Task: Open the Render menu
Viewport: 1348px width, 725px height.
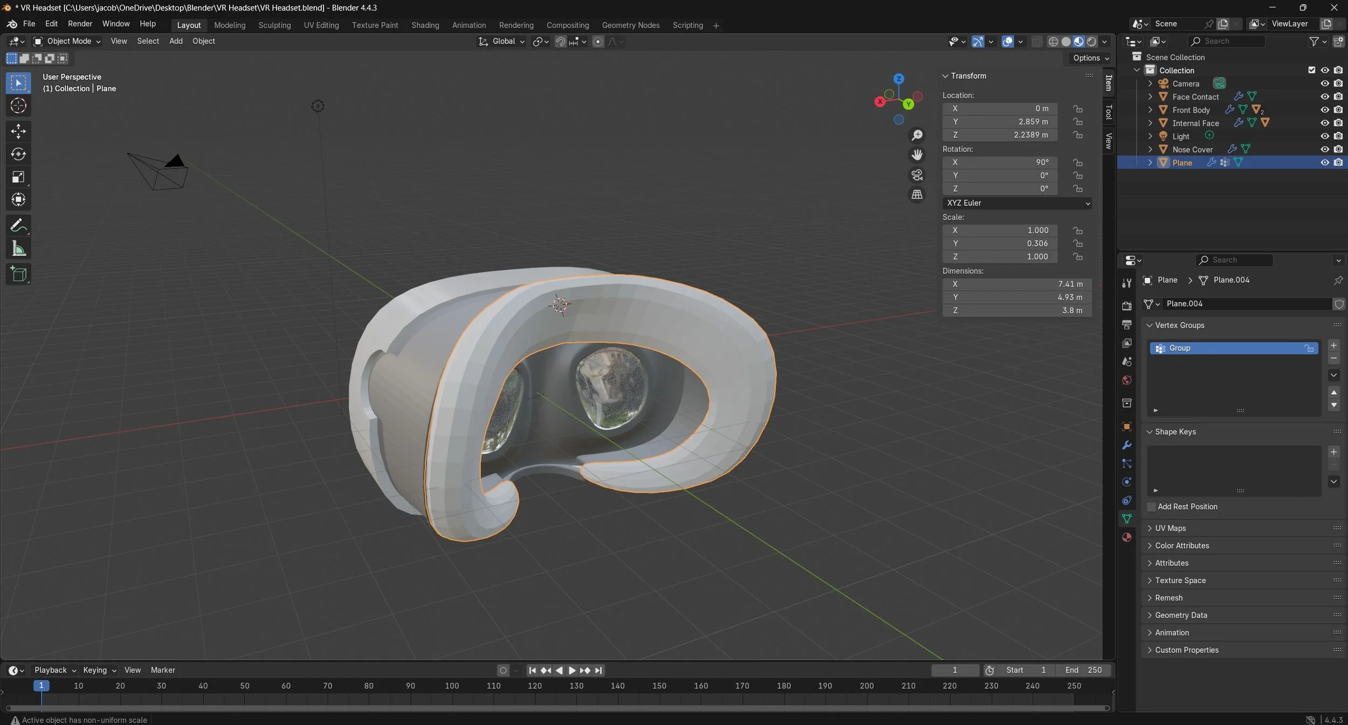Action: pyautogui.click(x=80, y=24)
